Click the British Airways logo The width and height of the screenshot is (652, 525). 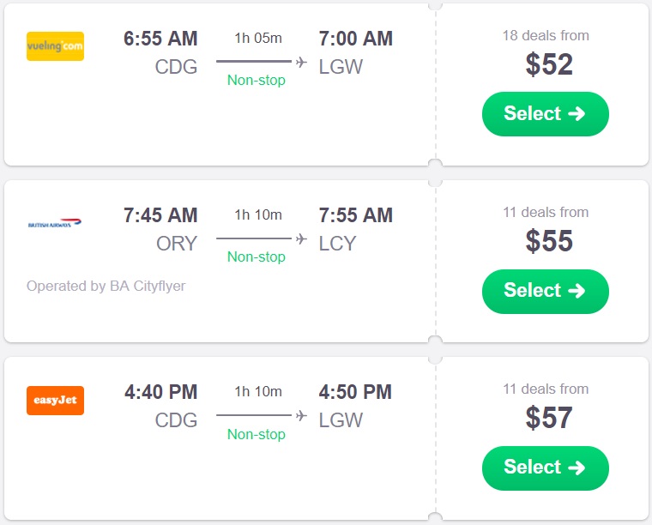coord(55,224)
